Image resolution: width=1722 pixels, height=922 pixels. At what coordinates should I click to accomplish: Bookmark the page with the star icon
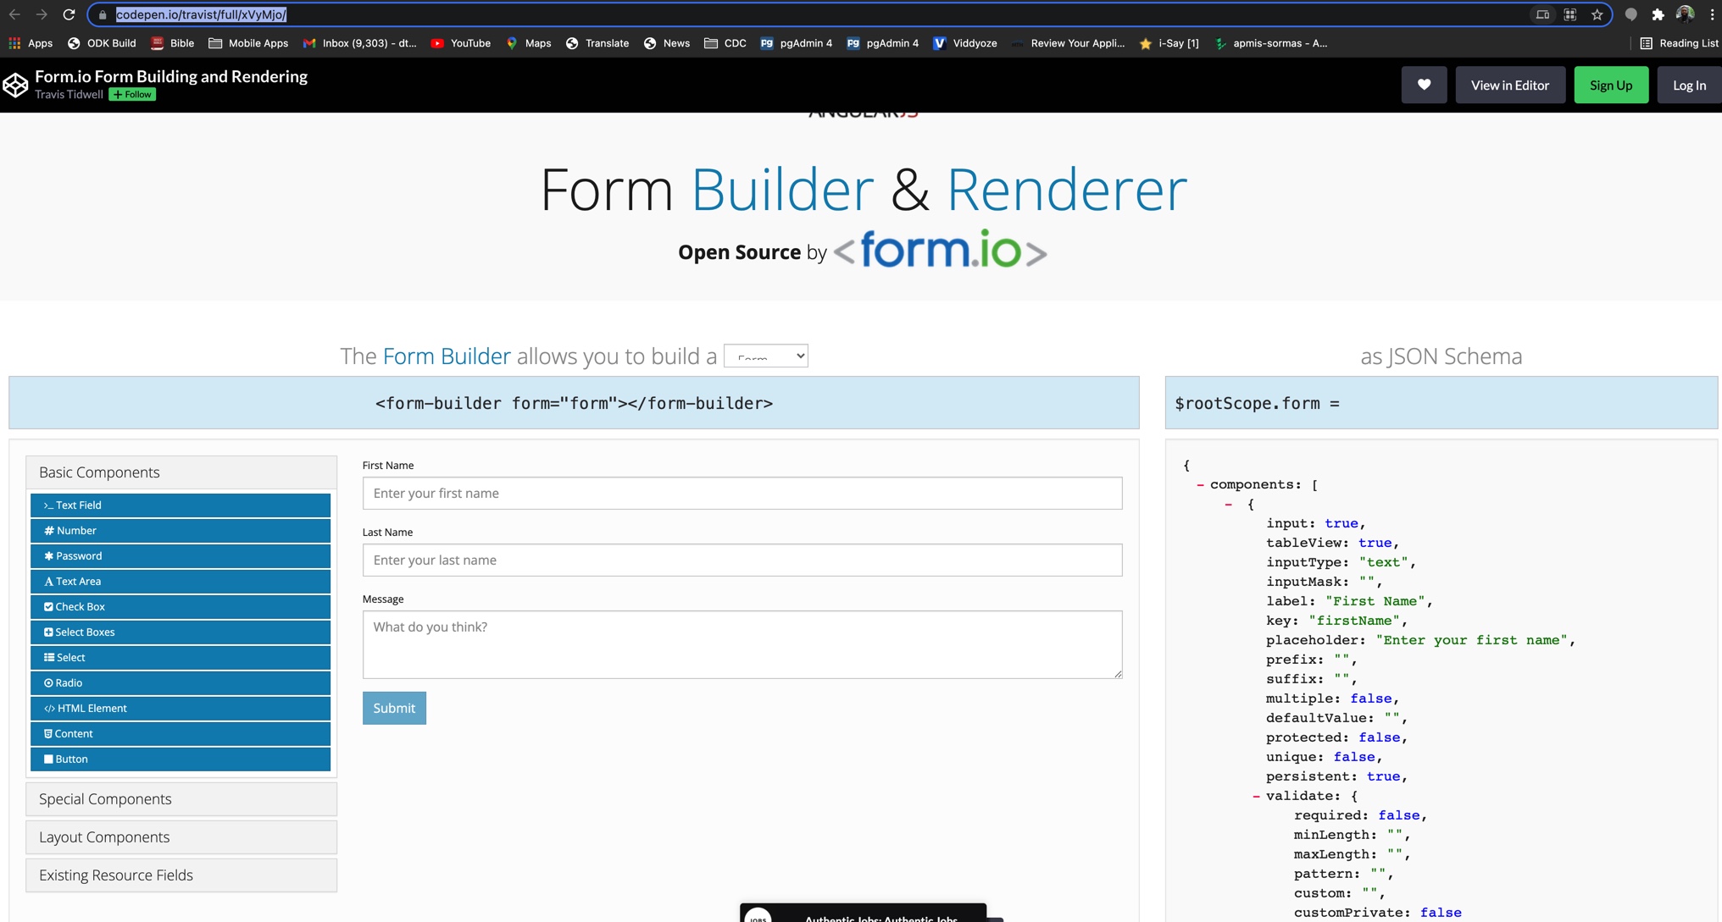coord(1597,14)
